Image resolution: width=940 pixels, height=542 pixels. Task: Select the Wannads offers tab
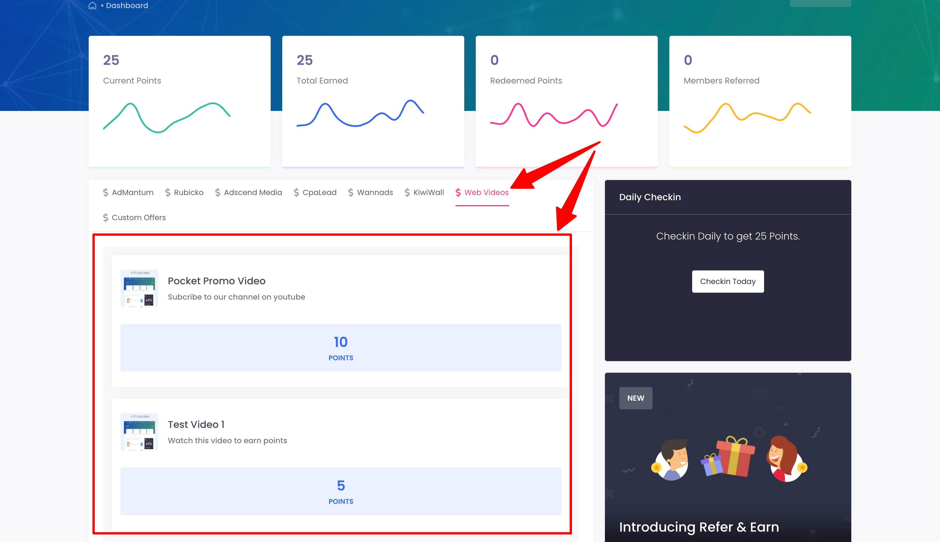[375, 192]
